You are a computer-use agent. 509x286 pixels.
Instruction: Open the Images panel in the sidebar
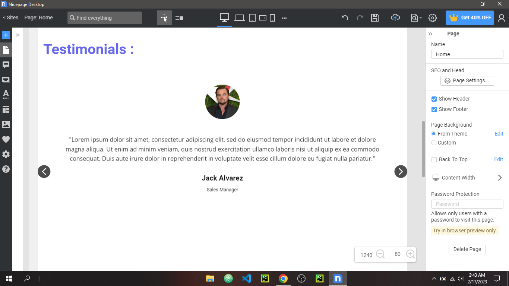coord(6,124)
